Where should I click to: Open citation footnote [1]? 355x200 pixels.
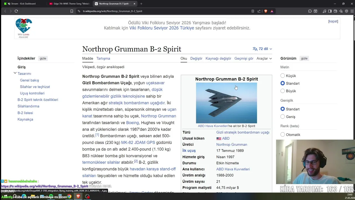(97, 135)
